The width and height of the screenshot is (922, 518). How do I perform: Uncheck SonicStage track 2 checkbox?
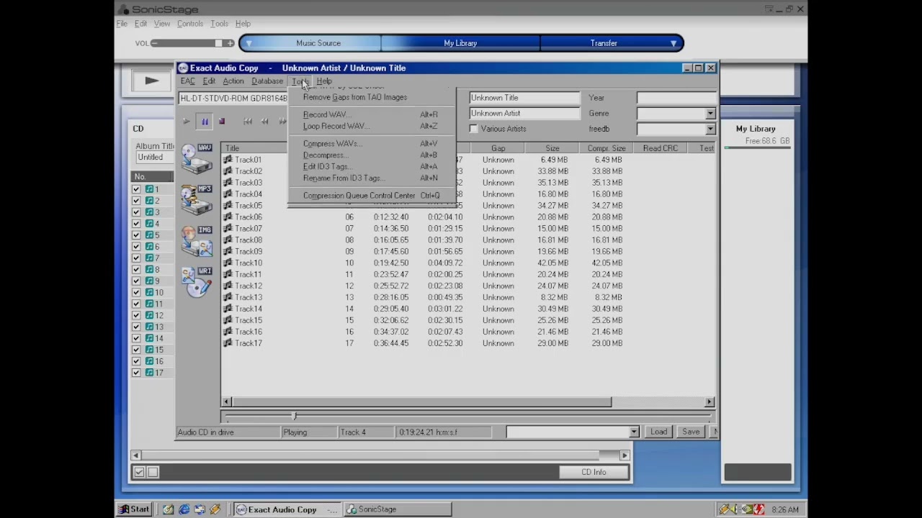[136, 201]
